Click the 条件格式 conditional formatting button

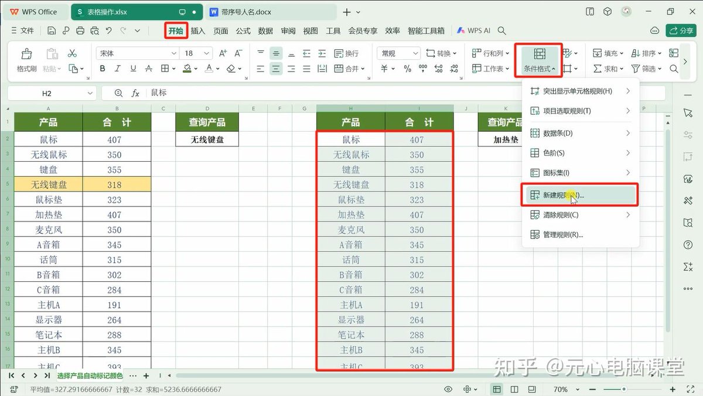540,61
